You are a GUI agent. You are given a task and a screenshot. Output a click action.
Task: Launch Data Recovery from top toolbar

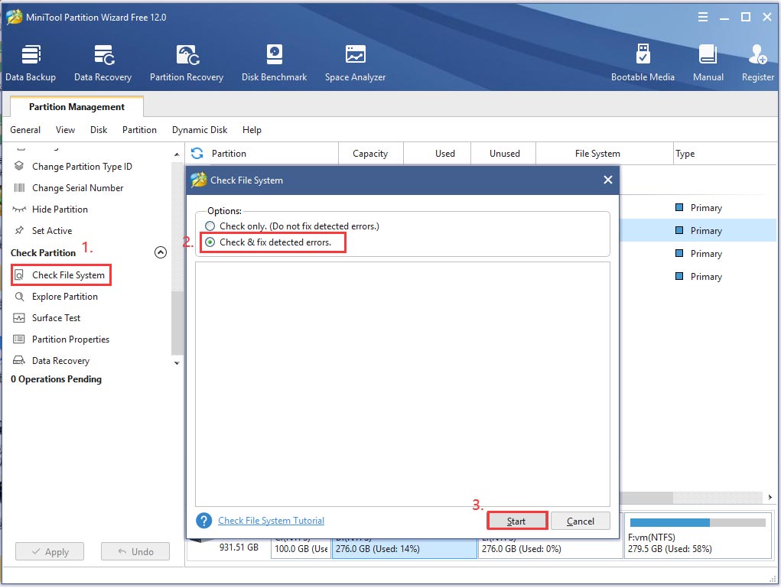pyautogui.click(x=103, y=63)
